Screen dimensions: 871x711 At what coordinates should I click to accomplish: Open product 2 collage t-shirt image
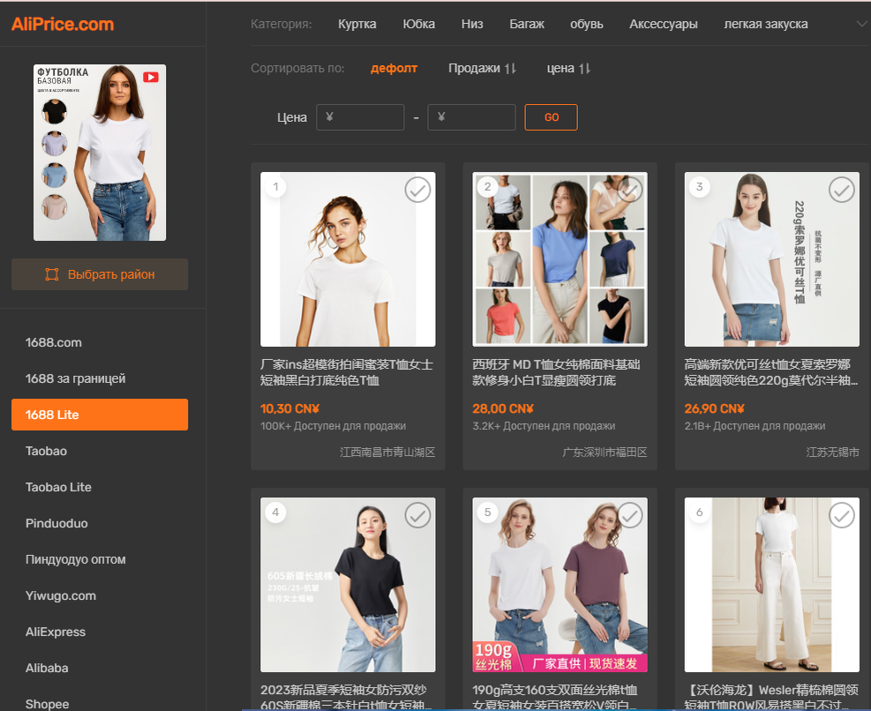[x=559, y=259]
